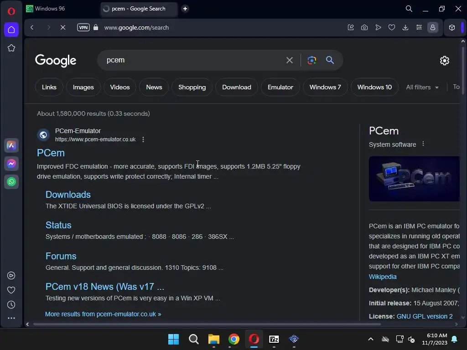467x350 pixels.
Task: Open a new tab with plus button
Action: click(x=185, y=9)
